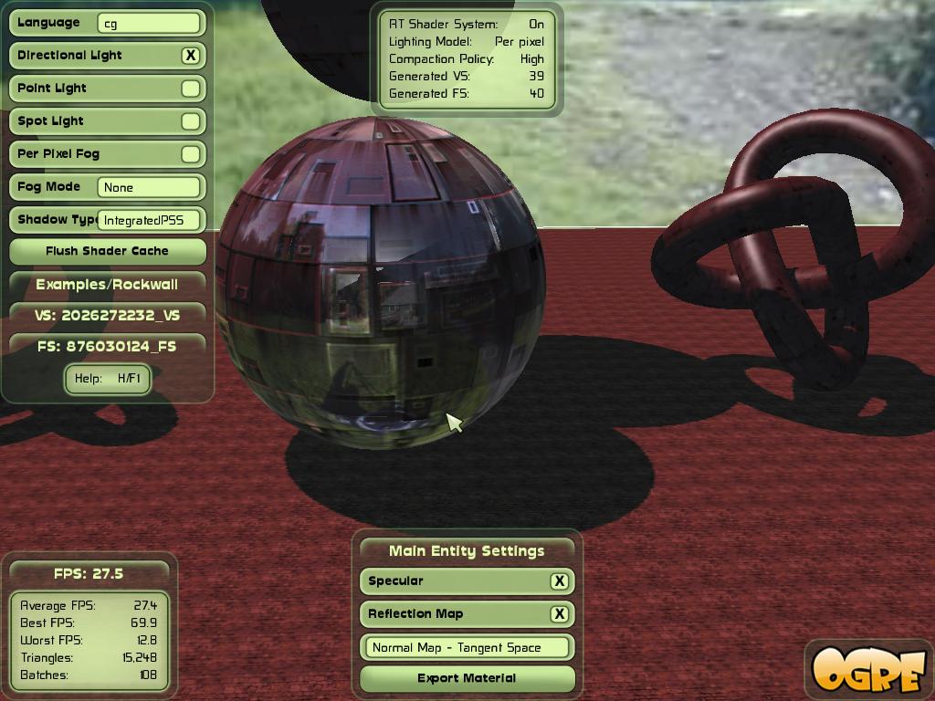Click the Flush Shader Cache button
The width and height of the screenshot is (935, 701).
[x=108, y=251]
